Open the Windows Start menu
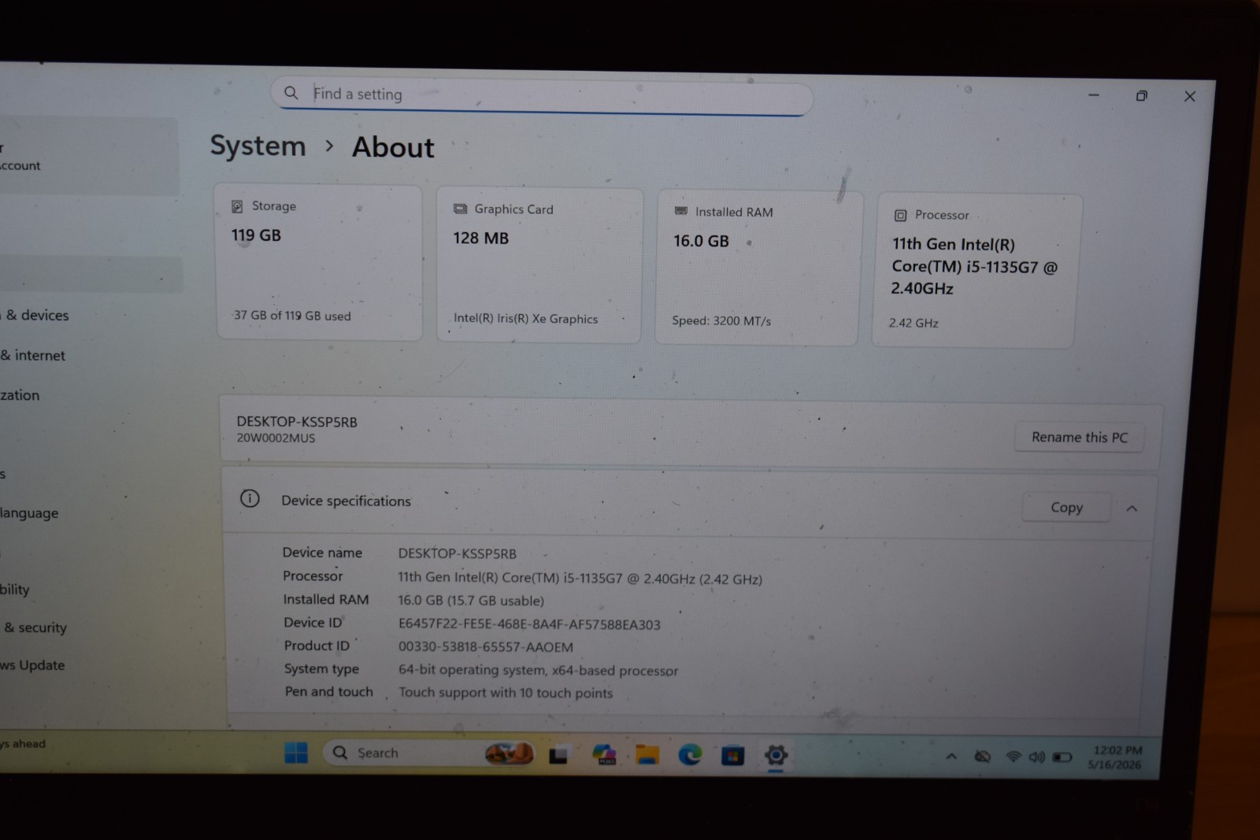 tap(296, 753)
